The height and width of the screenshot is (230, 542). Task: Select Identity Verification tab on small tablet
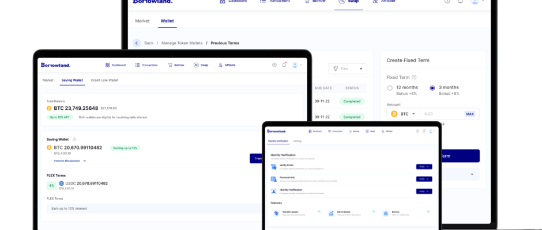pos(278,141)
